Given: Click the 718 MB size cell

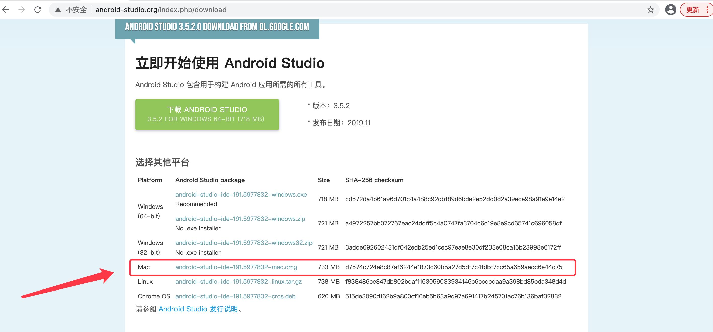Looking at the screenshot, I should pos(328,199).
